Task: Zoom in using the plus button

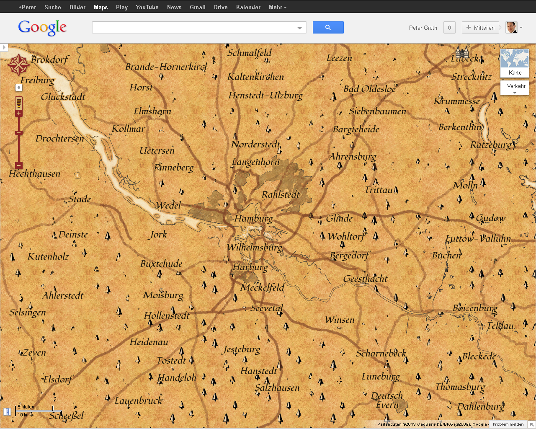Action: [x=18, y=112]
